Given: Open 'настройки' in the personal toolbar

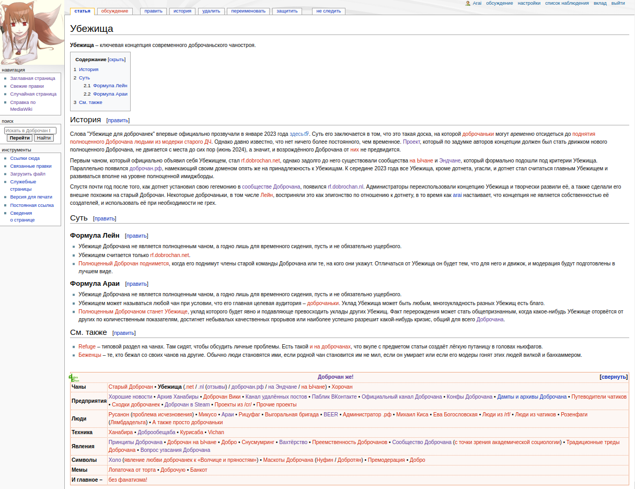Looking at the screenshot, I should coord(529,3).
